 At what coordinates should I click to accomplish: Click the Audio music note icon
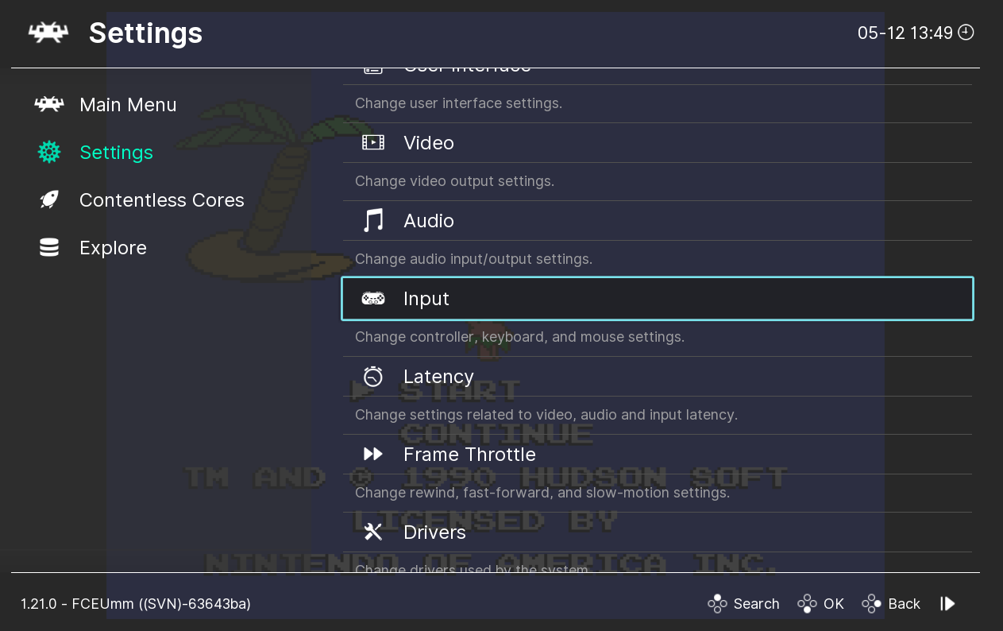[372, 220]
